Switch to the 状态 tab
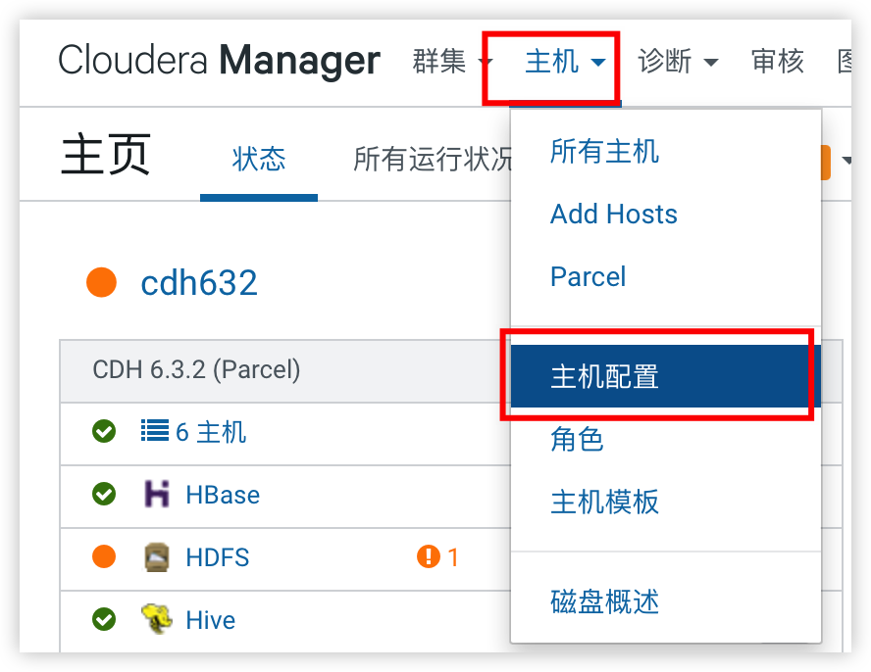This screenshot has width=871, height=672. pos(259,160)
